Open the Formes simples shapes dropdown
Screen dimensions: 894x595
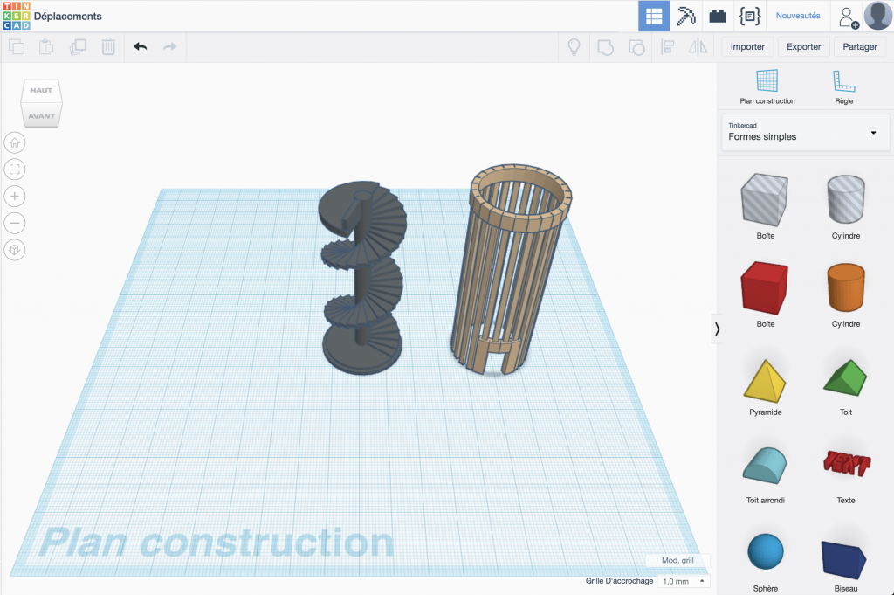[x=803, y=132]
